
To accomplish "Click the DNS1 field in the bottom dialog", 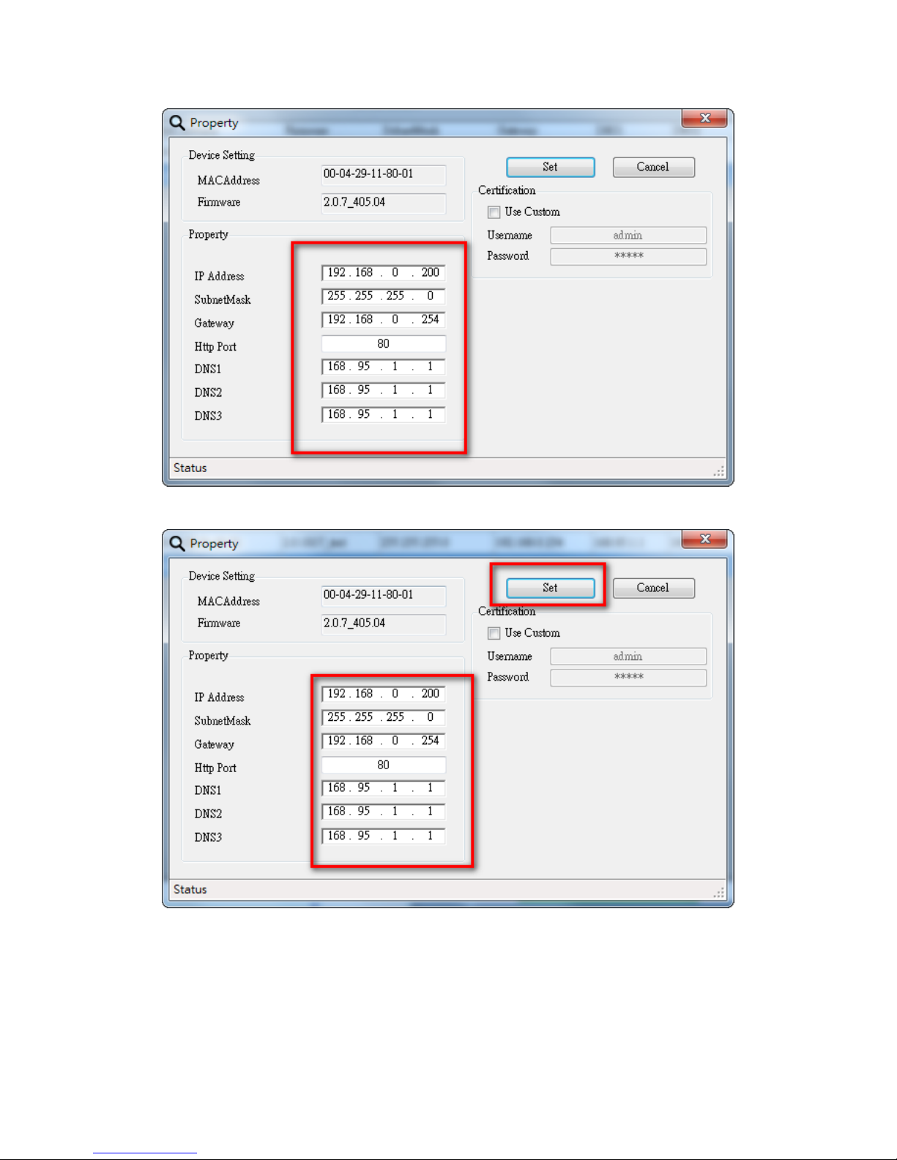I will [383, 788].
